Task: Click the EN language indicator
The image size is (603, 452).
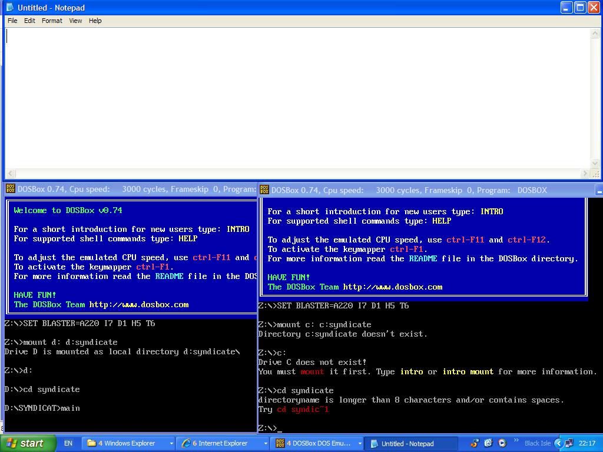Action: pyautogui.click(x=68, y=443)
